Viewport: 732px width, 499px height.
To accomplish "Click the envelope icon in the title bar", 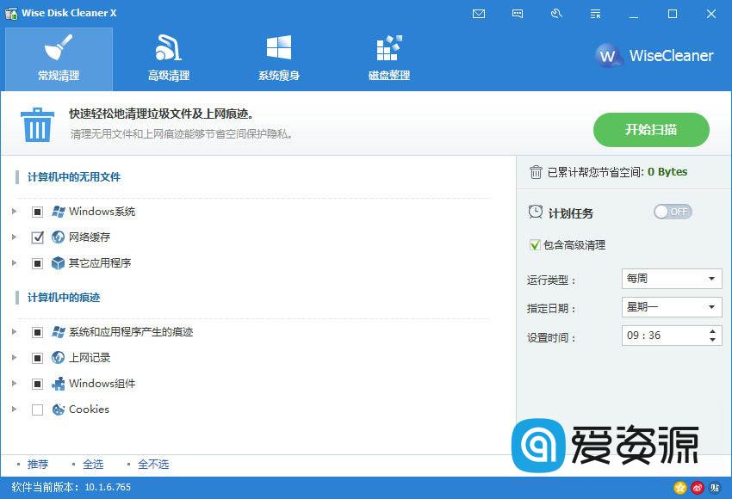I will (479, 14).
